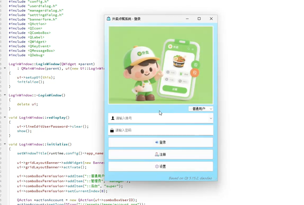This screenshot has width=304, height=205.
Task: Click the mascot banner illustration
Action: click(x=161, y=65)
